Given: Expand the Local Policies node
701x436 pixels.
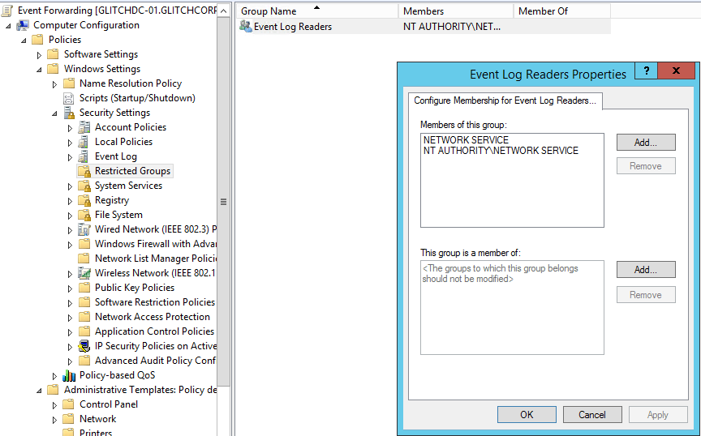Looking at the screenshot, I should (x=70, y=143).
